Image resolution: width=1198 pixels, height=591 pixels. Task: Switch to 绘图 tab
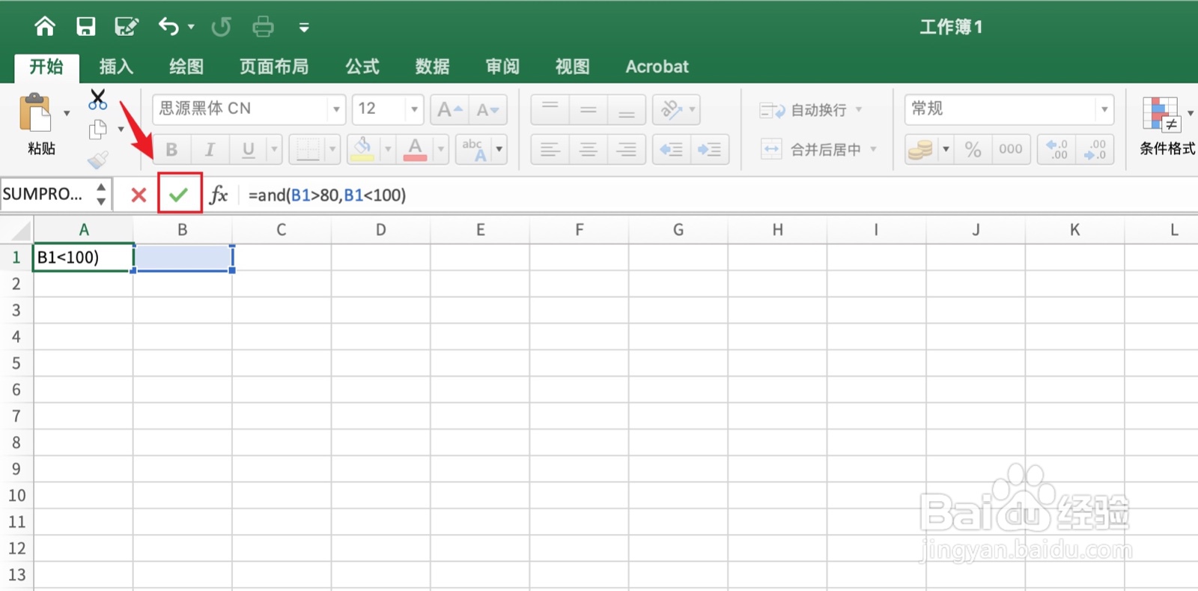point(186,67)
